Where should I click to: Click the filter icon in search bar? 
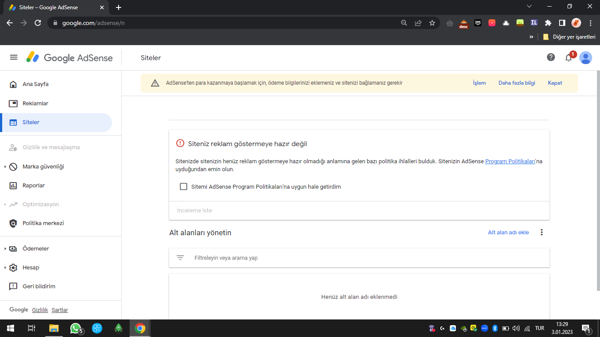click(x=180, y=258)
